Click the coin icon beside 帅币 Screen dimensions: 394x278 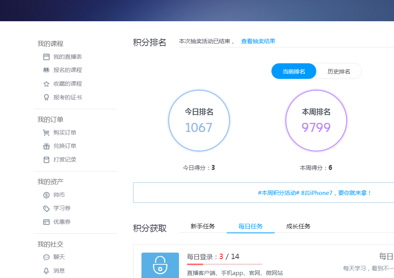pyautogui.click(x=46, y=195)
